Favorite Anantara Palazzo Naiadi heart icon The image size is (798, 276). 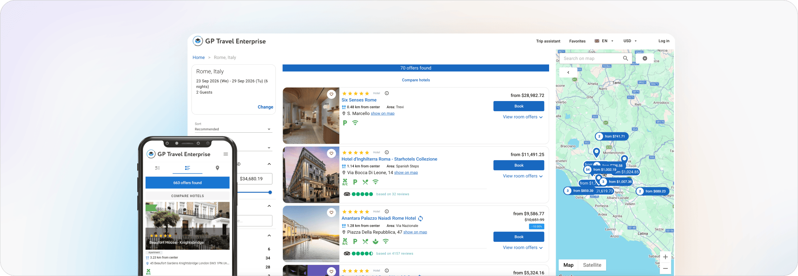(x=331, y=213)
